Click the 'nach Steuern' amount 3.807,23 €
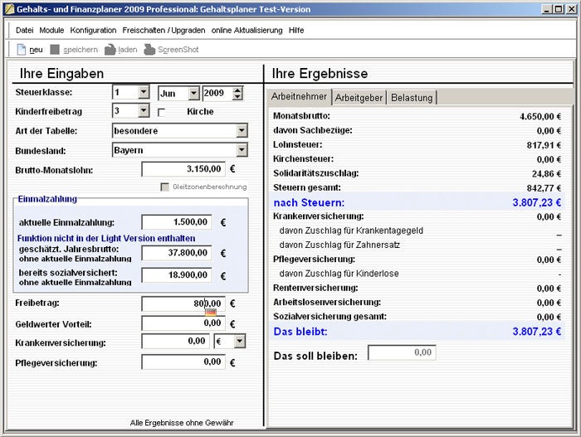 [x=536, y=202]
